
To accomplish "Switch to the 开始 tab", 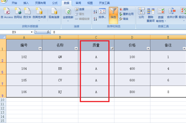I will (x=14, y=3).
